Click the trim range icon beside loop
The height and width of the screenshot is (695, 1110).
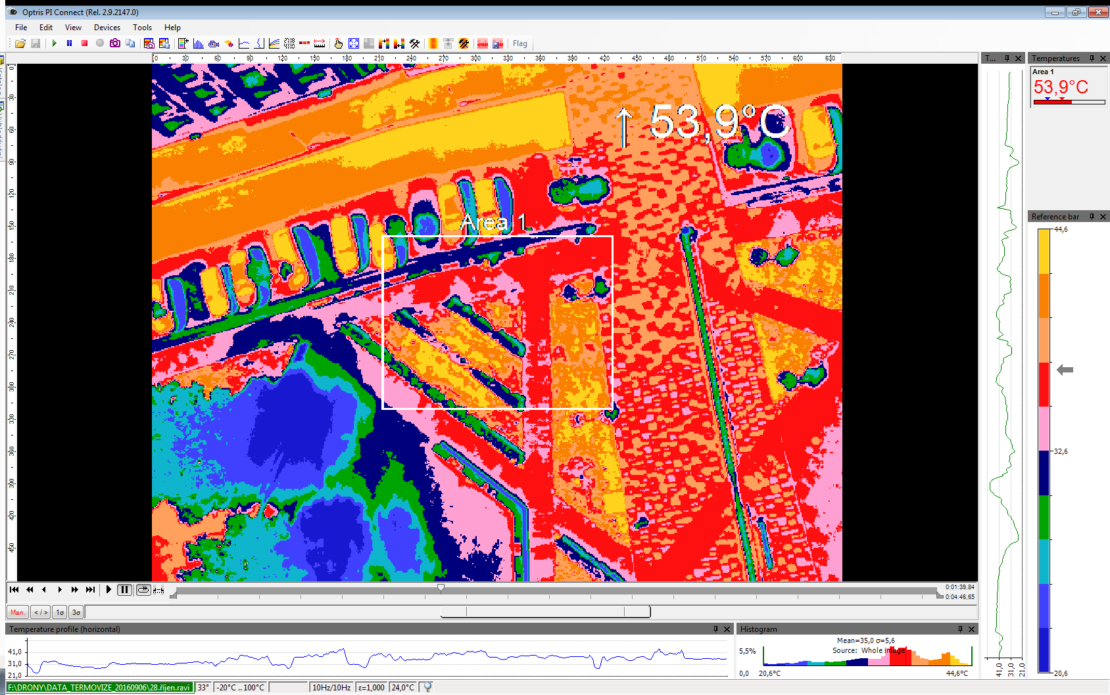pos(158,590)
